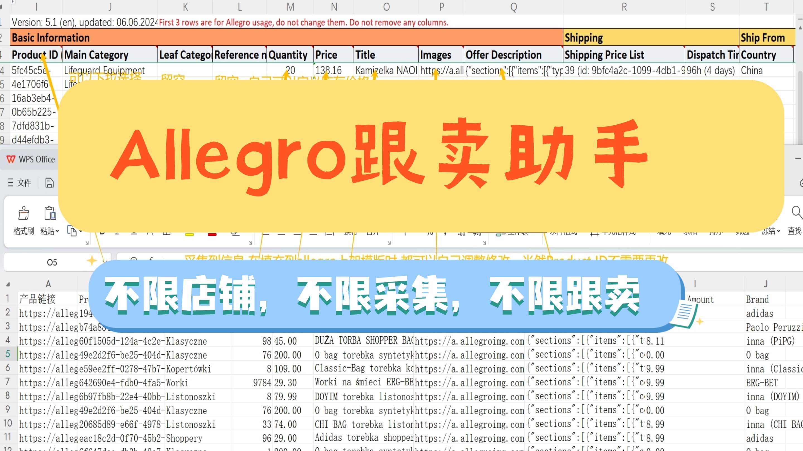Select the Quantity header cell
Viewport: 803px width, 451px height.
click(x=290, y=55)
